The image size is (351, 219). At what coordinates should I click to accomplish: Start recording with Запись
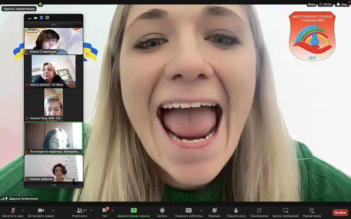pyautogui.click(x=162, y=212)
